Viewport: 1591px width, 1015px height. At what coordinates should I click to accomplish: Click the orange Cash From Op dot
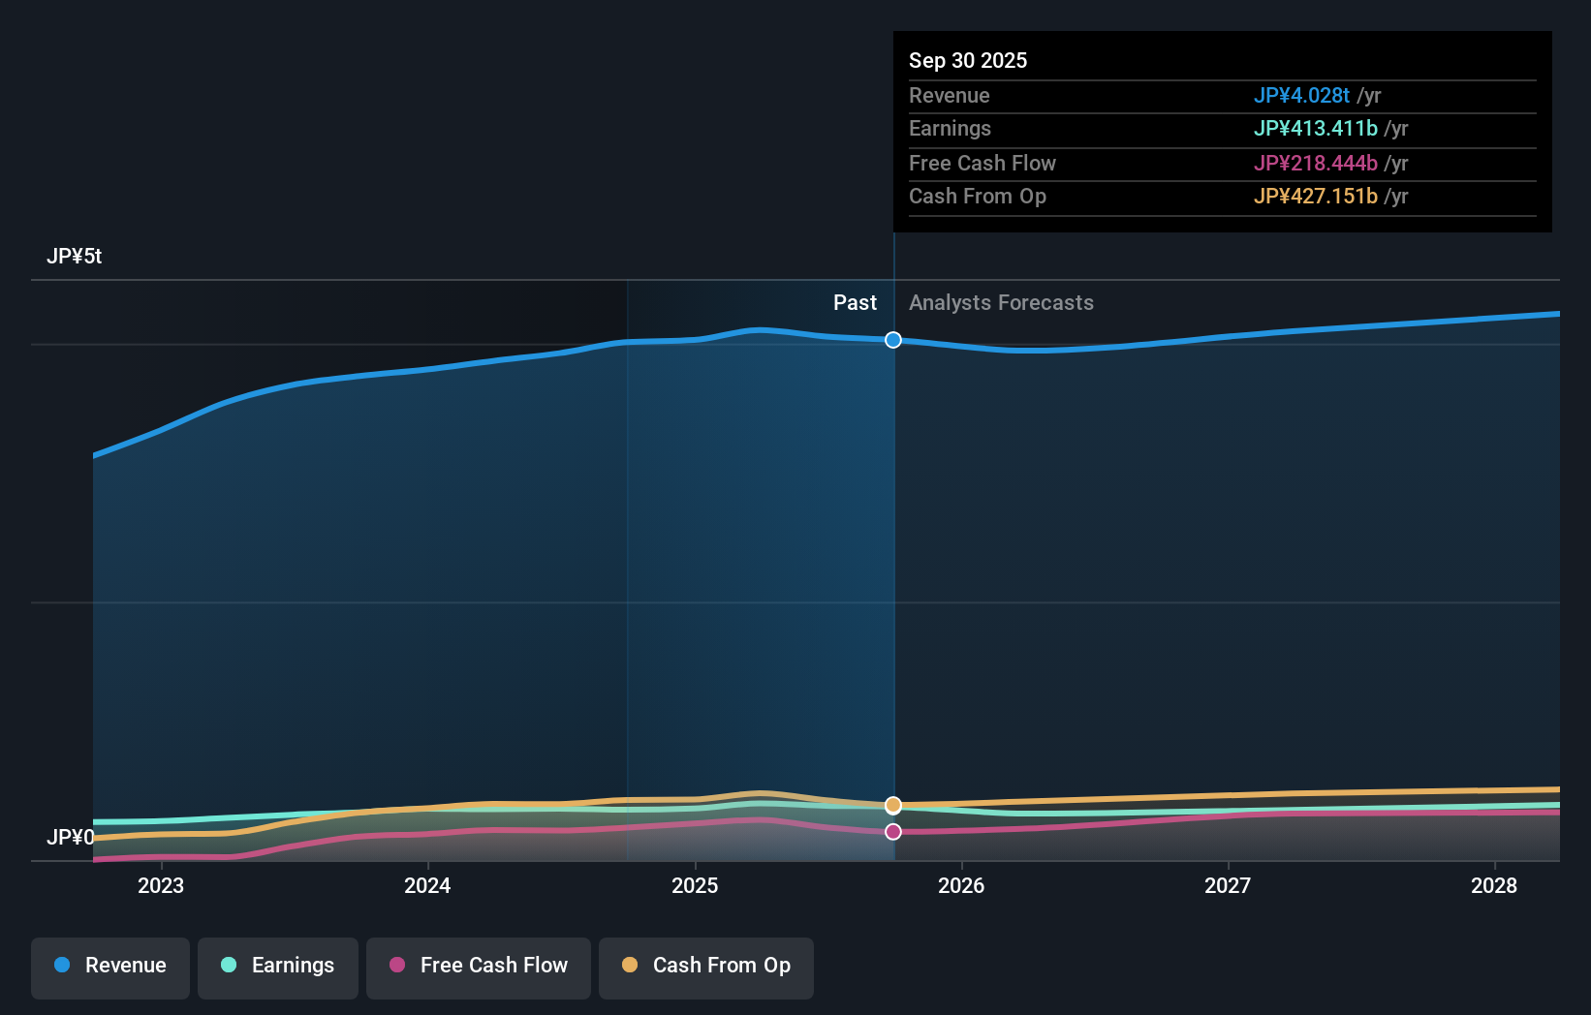coord(630,966)
